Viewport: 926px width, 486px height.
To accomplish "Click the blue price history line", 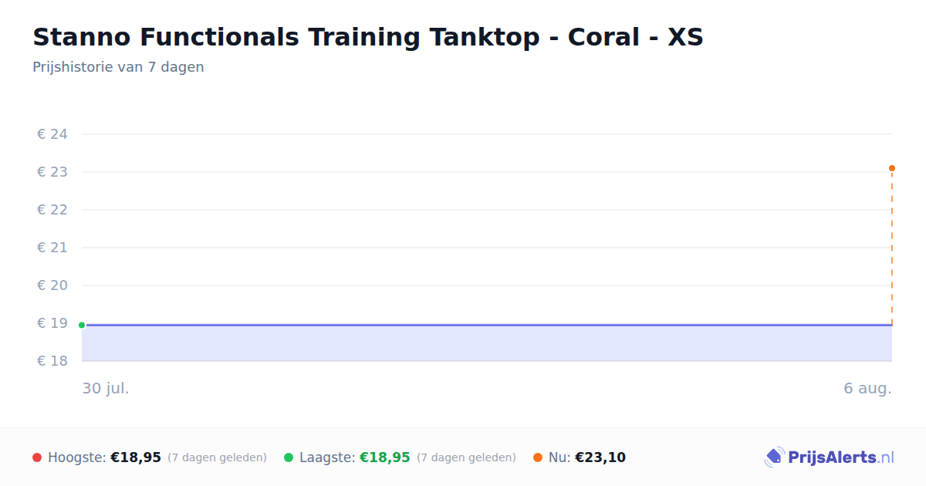I will click(487, 325).
